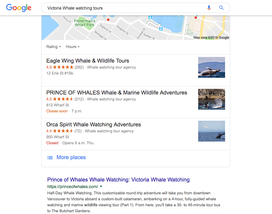Click the upper blue transit icon on the map
Viewport: 272px width, 214px height.
click(150, 18)
